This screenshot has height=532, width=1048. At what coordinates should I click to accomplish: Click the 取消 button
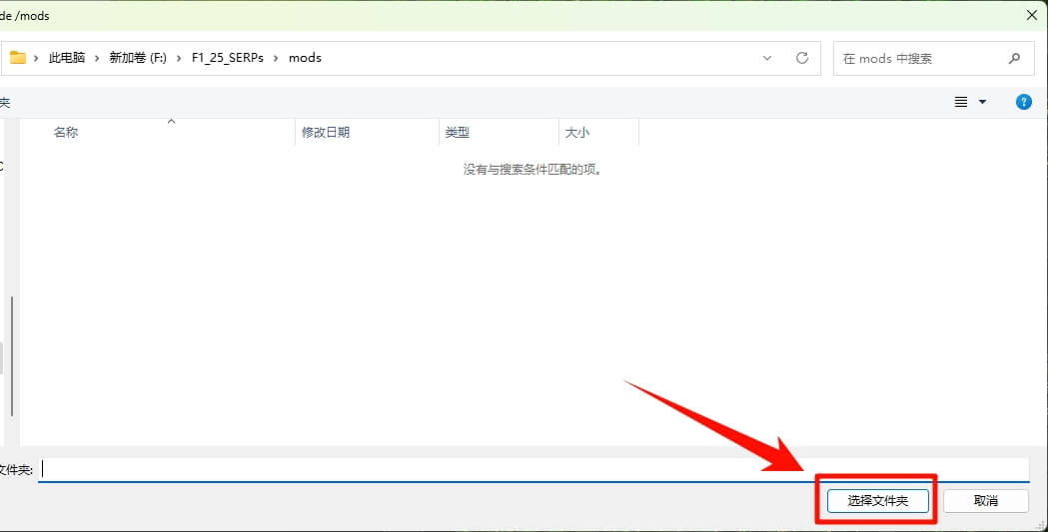986,501
